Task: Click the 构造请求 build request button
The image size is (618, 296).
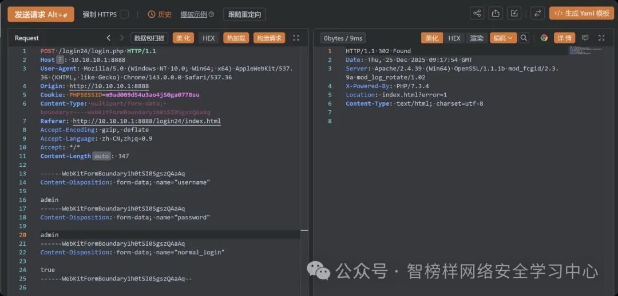Action: [269, 38]
